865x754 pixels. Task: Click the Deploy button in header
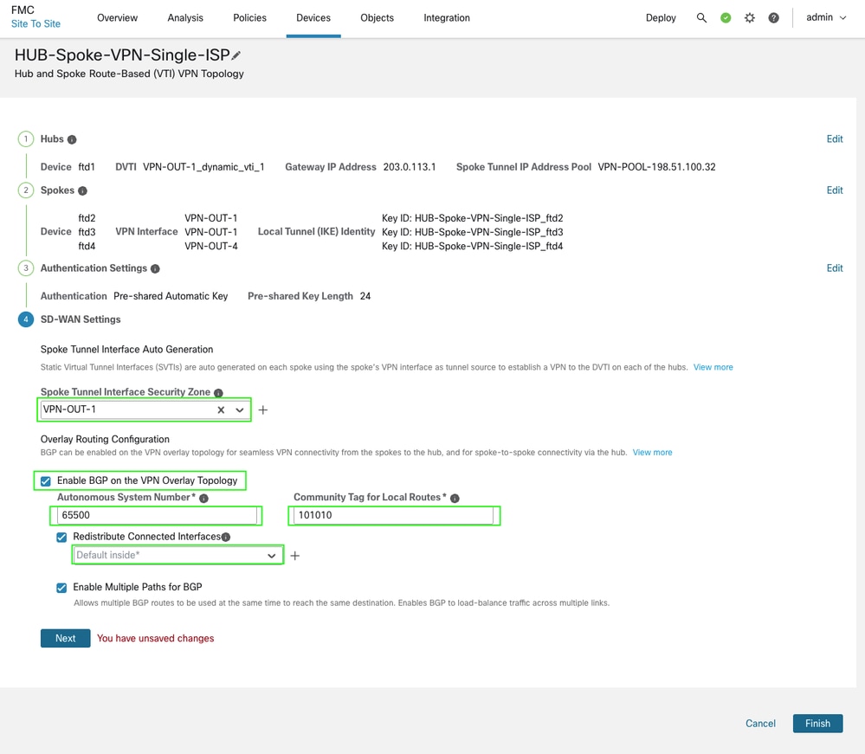661,17
